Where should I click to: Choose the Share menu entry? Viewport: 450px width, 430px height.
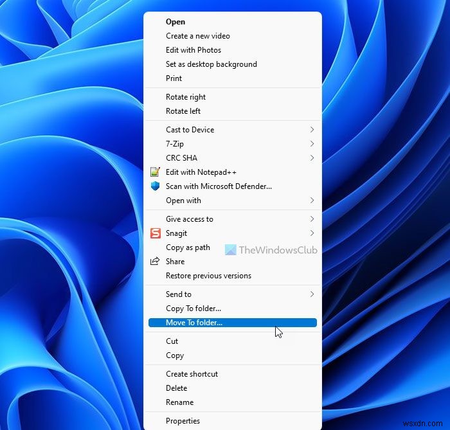(x=233, y=262)
